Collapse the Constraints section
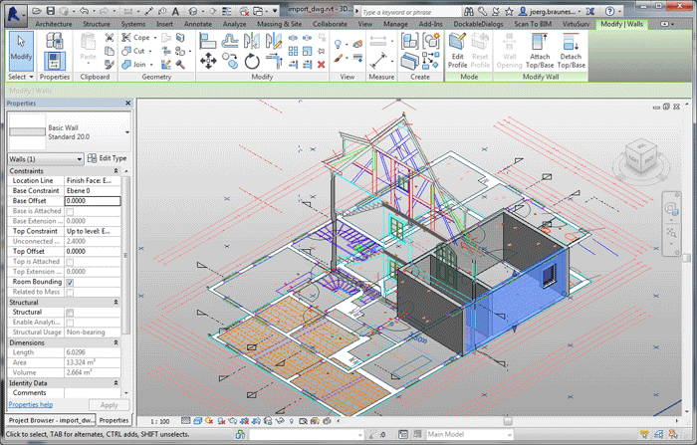 pos(116,170)
